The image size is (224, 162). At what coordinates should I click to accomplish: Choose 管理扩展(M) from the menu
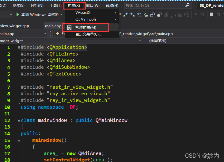pos(92,28)
